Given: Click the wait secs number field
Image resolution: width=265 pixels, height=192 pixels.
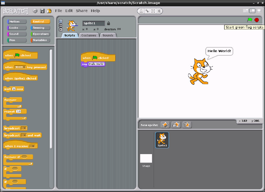Looking at the screenshot, I should click(14, 89).
